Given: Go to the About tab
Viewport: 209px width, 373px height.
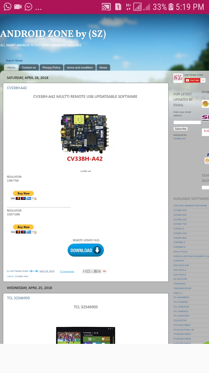Looking at the screenshot, I should 103,68.
